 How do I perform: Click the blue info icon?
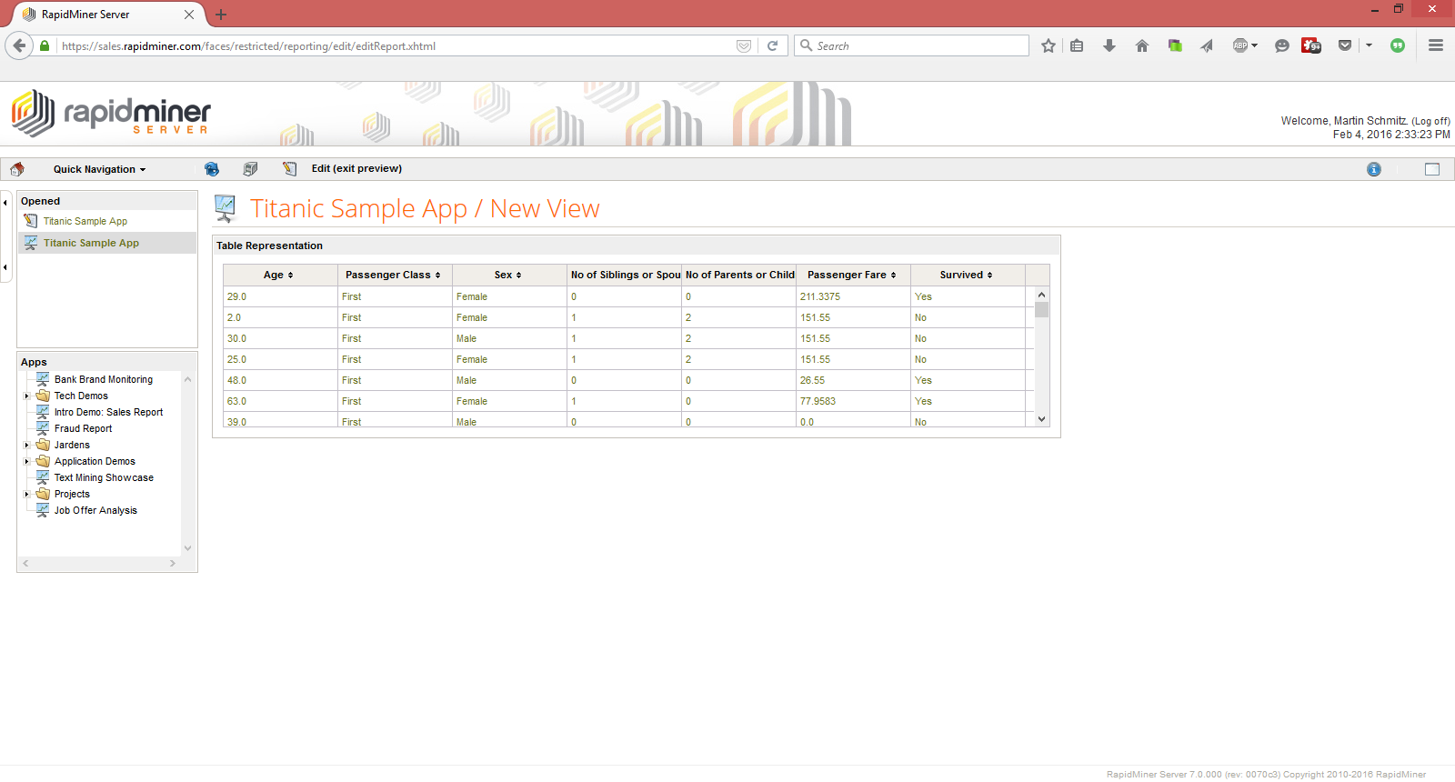(1373, 169)
